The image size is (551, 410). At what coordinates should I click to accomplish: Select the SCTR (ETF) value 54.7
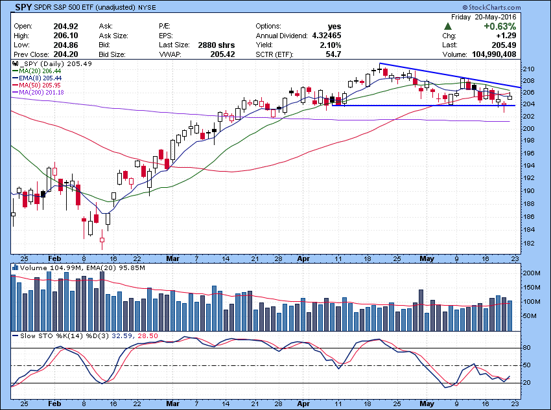(333, 54)
